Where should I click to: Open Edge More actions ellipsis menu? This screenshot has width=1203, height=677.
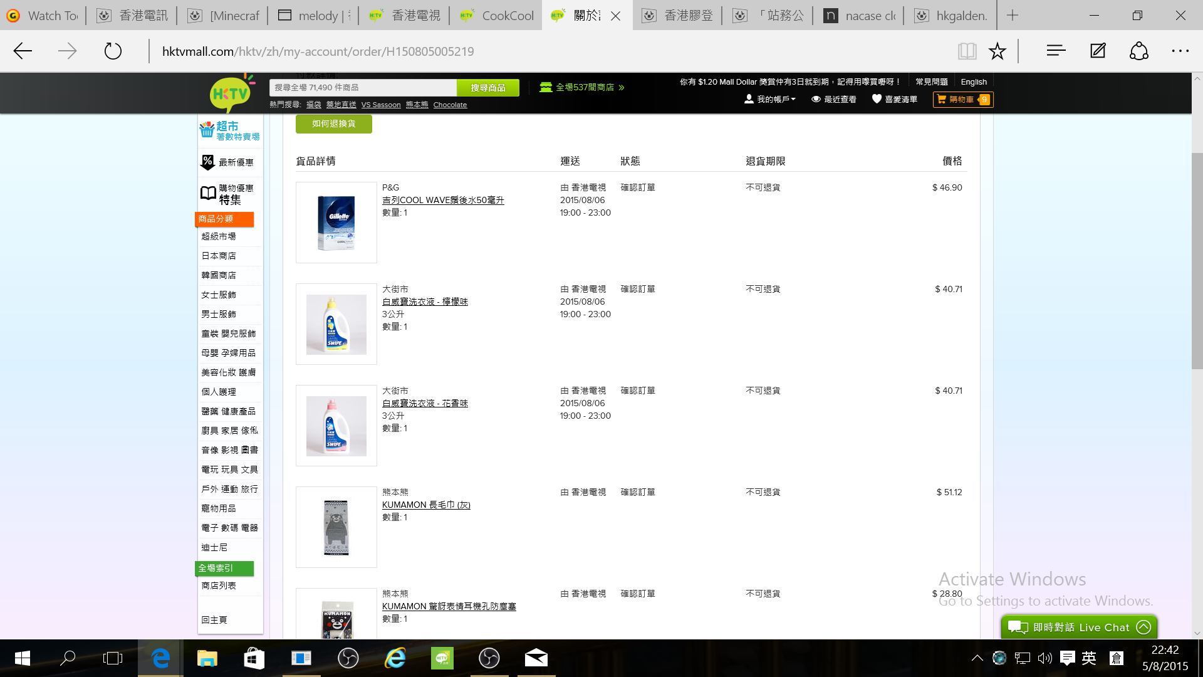click(1180, 51)
